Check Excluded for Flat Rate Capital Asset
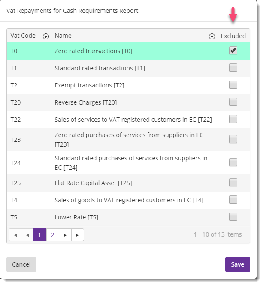The width and height of the screenshot is (263, 285). point(233,183)
